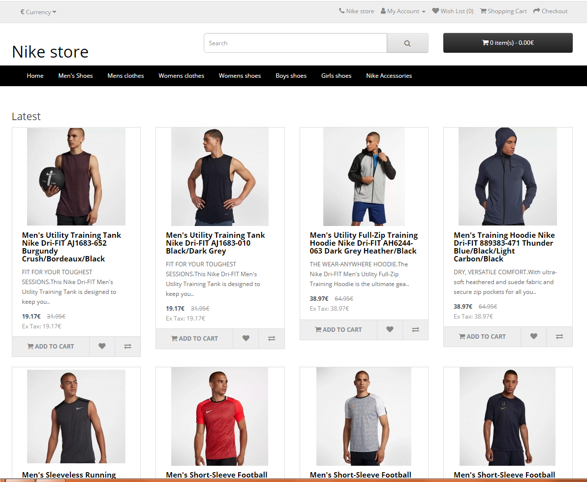Open the Currency dropdown
587x482 pixels.
[38, 12]
